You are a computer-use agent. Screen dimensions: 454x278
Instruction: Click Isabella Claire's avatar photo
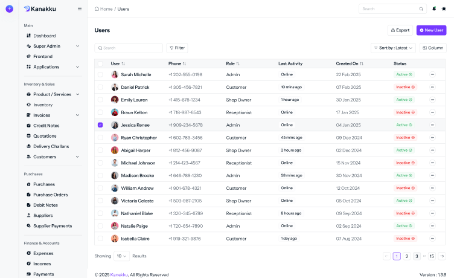(x=115, y=239)
